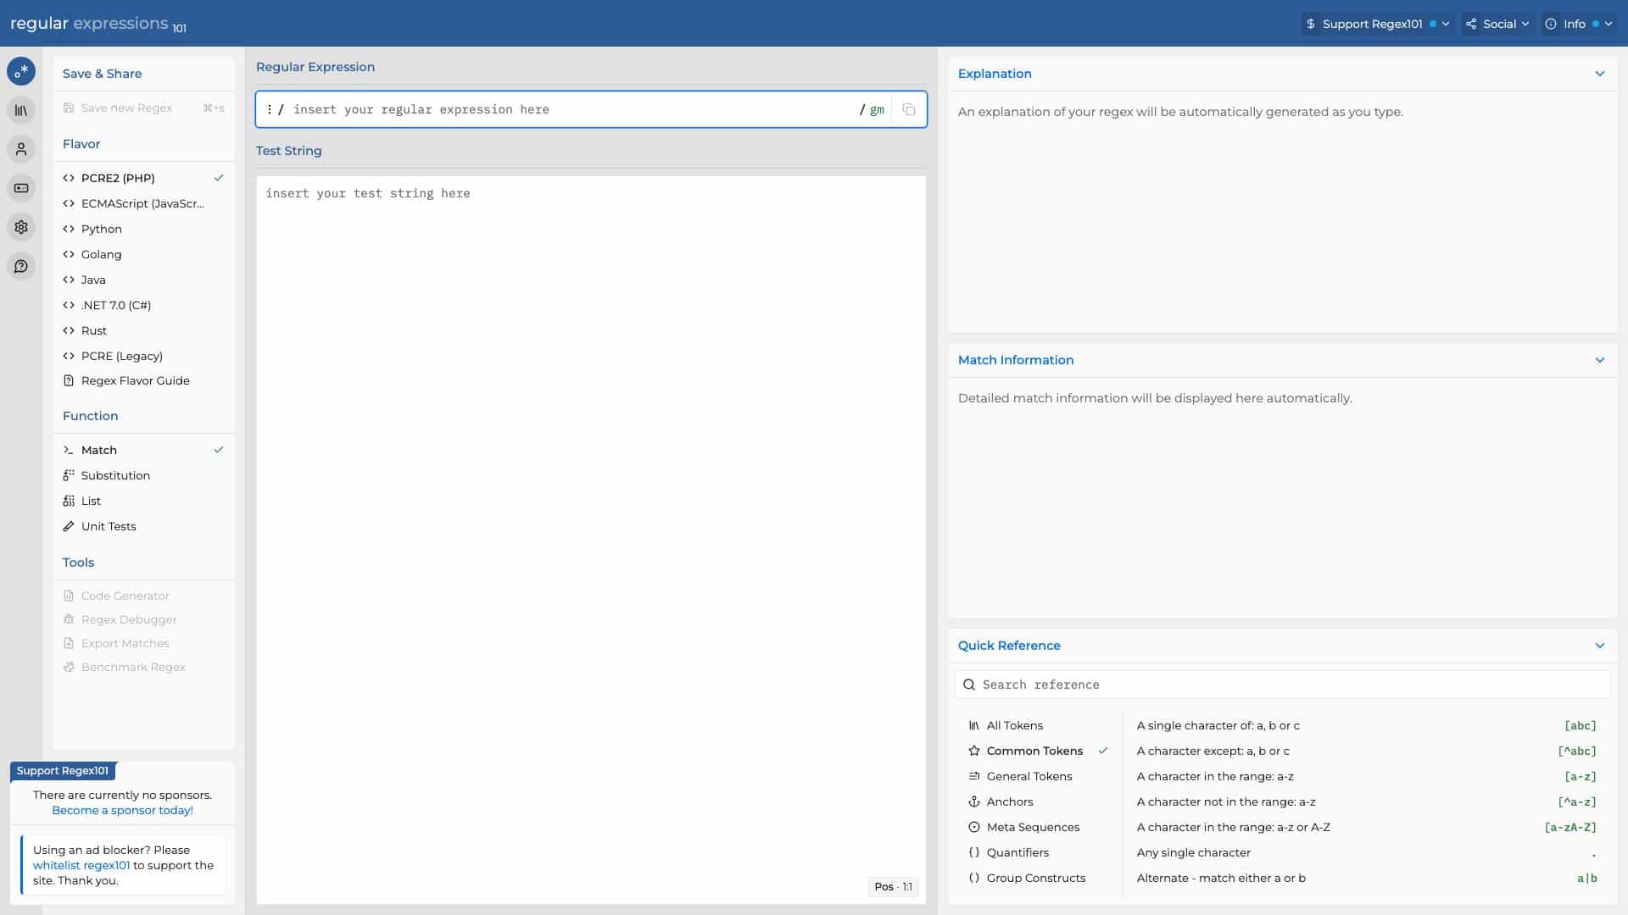Open settings gear icon in sidebar
Image resolution: width=1628 pixels, height=915 pixels.
click(x=21, y=227)
